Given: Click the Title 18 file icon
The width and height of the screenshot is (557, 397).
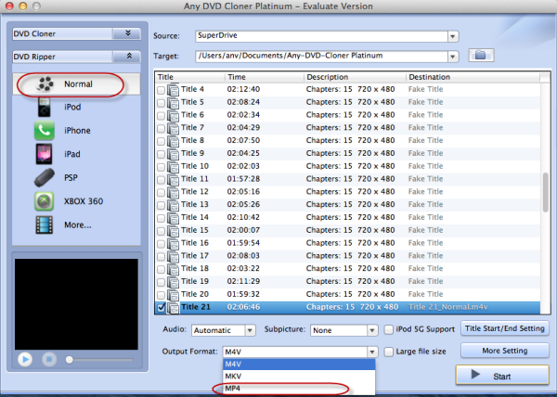Looking at the screenshot, I should point(173,269).
